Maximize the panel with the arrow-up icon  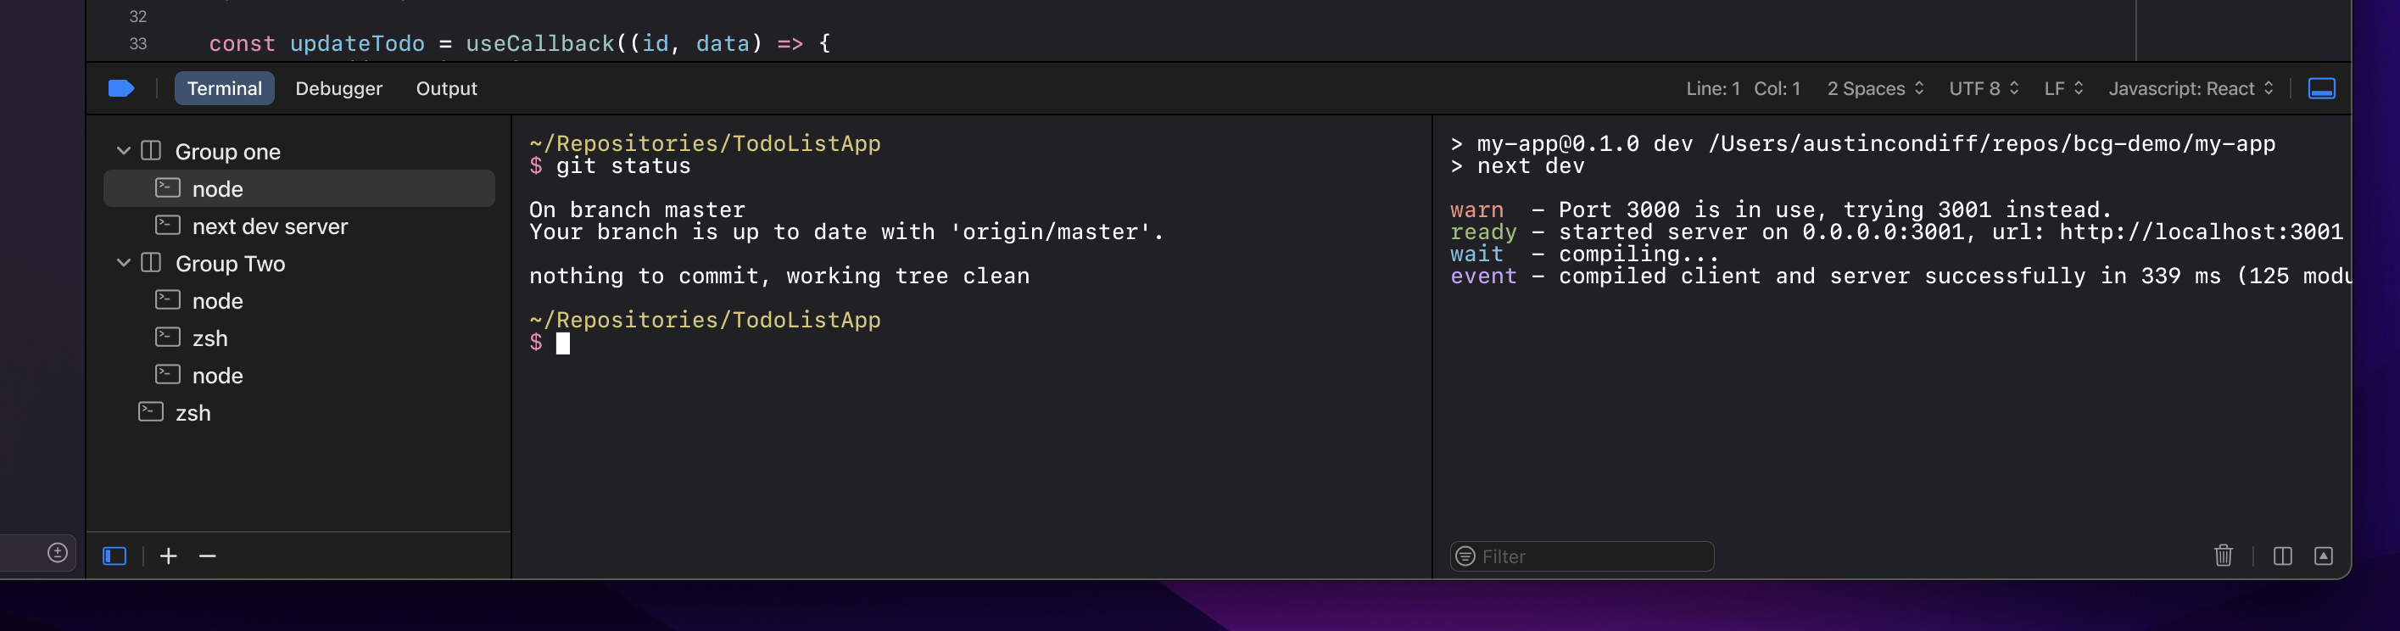(x=2324, y=556)
